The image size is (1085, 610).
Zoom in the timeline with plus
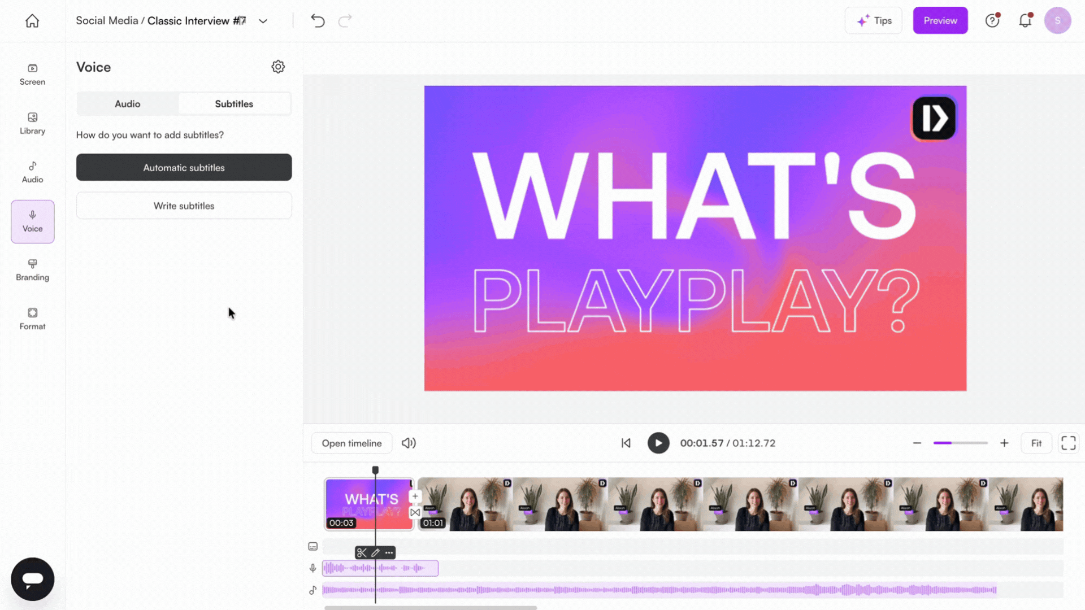[x=1004, y=443]
